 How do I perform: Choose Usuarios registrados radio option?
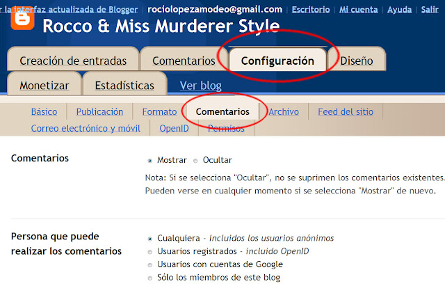149,251
